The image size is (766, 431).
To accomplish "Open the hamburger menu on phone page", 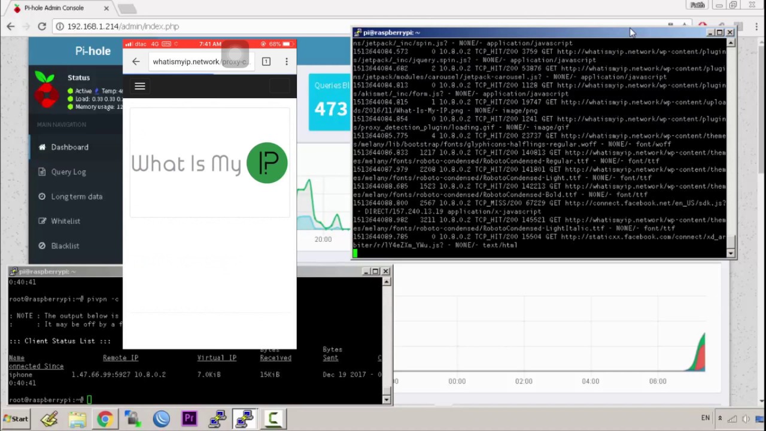I will 139,86.
